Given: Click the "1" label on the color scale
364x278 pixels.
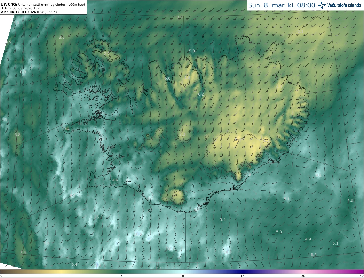Looking at the screenshot, I should coord(61,276).
